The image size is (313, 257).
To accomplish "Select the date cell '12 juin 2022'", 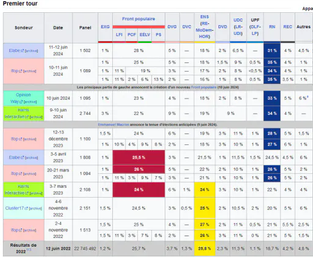I will [x=58, y=248].
